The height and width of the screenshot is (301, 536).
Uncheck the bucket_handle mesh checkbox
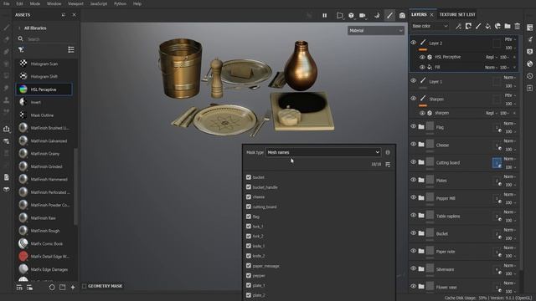[x=249, y=187]
